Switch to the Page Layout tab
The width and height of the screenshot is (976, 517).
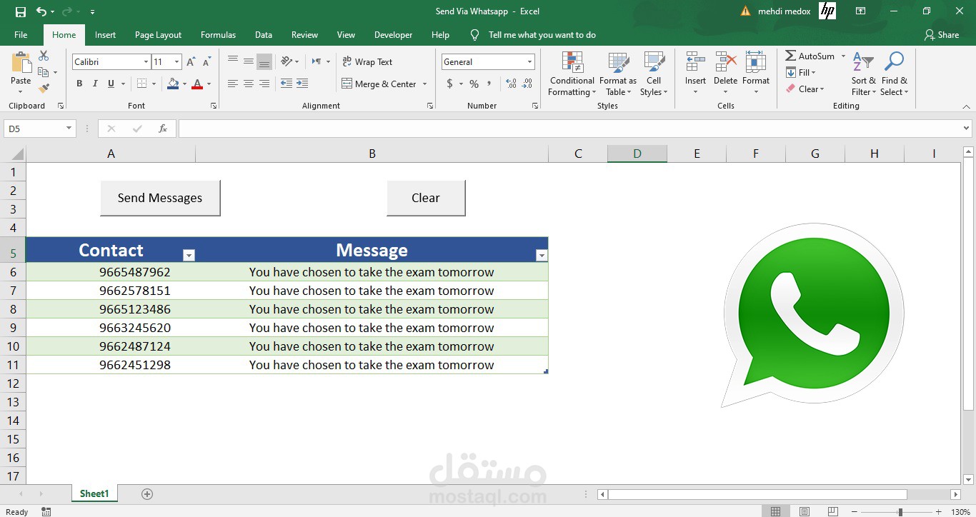(158, 34)
